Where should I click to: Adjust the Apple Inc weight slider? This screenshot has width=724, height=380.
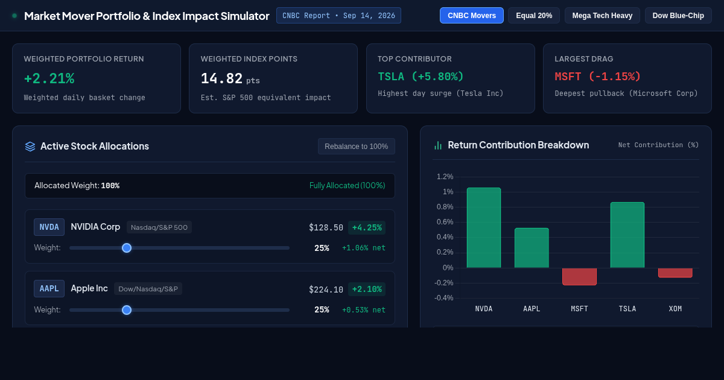tap(179, 310)
